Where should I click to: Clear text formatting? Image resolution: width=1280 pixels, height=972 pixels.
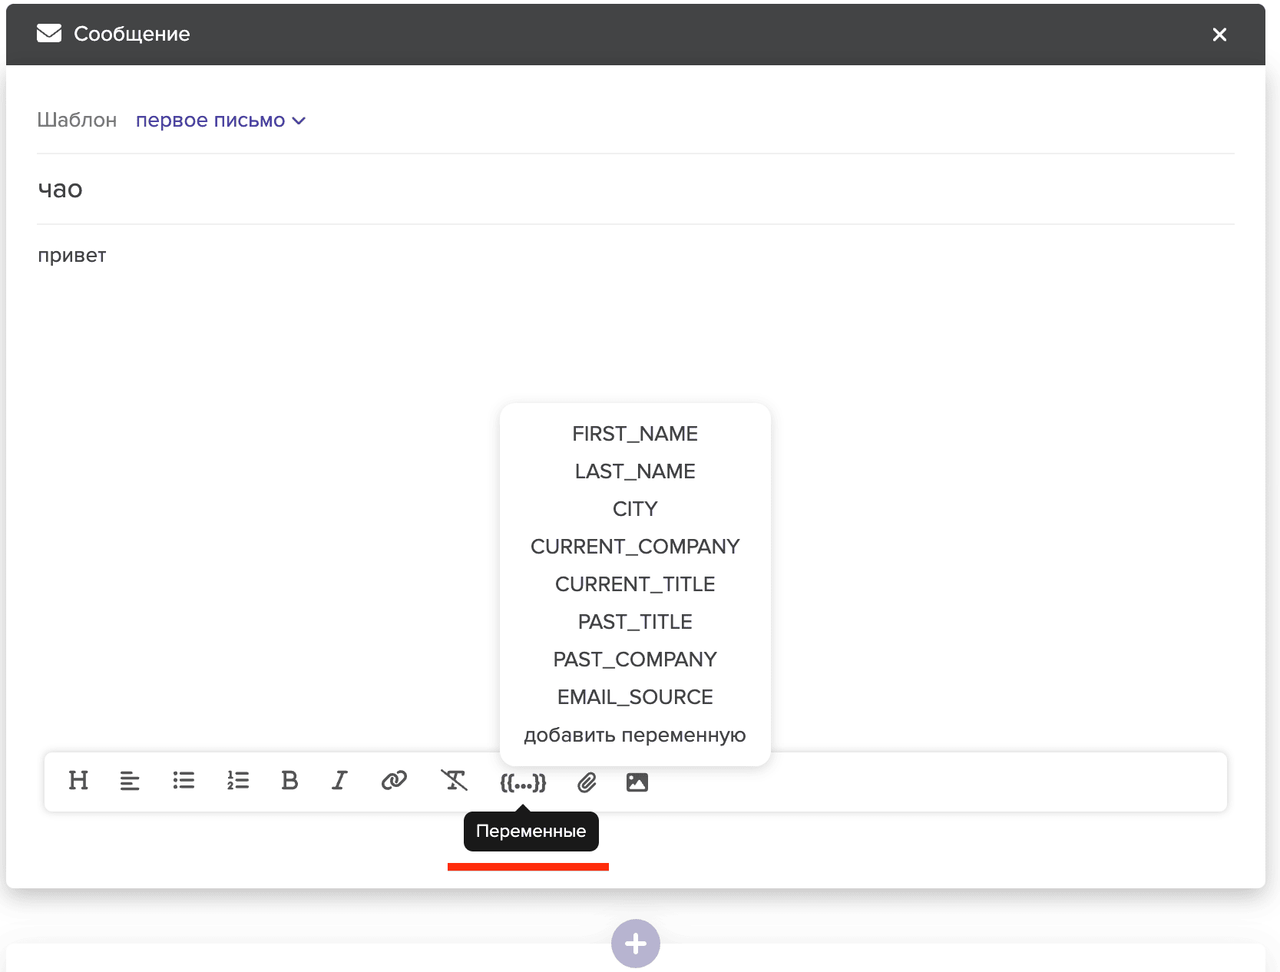[x=454, y=781]
